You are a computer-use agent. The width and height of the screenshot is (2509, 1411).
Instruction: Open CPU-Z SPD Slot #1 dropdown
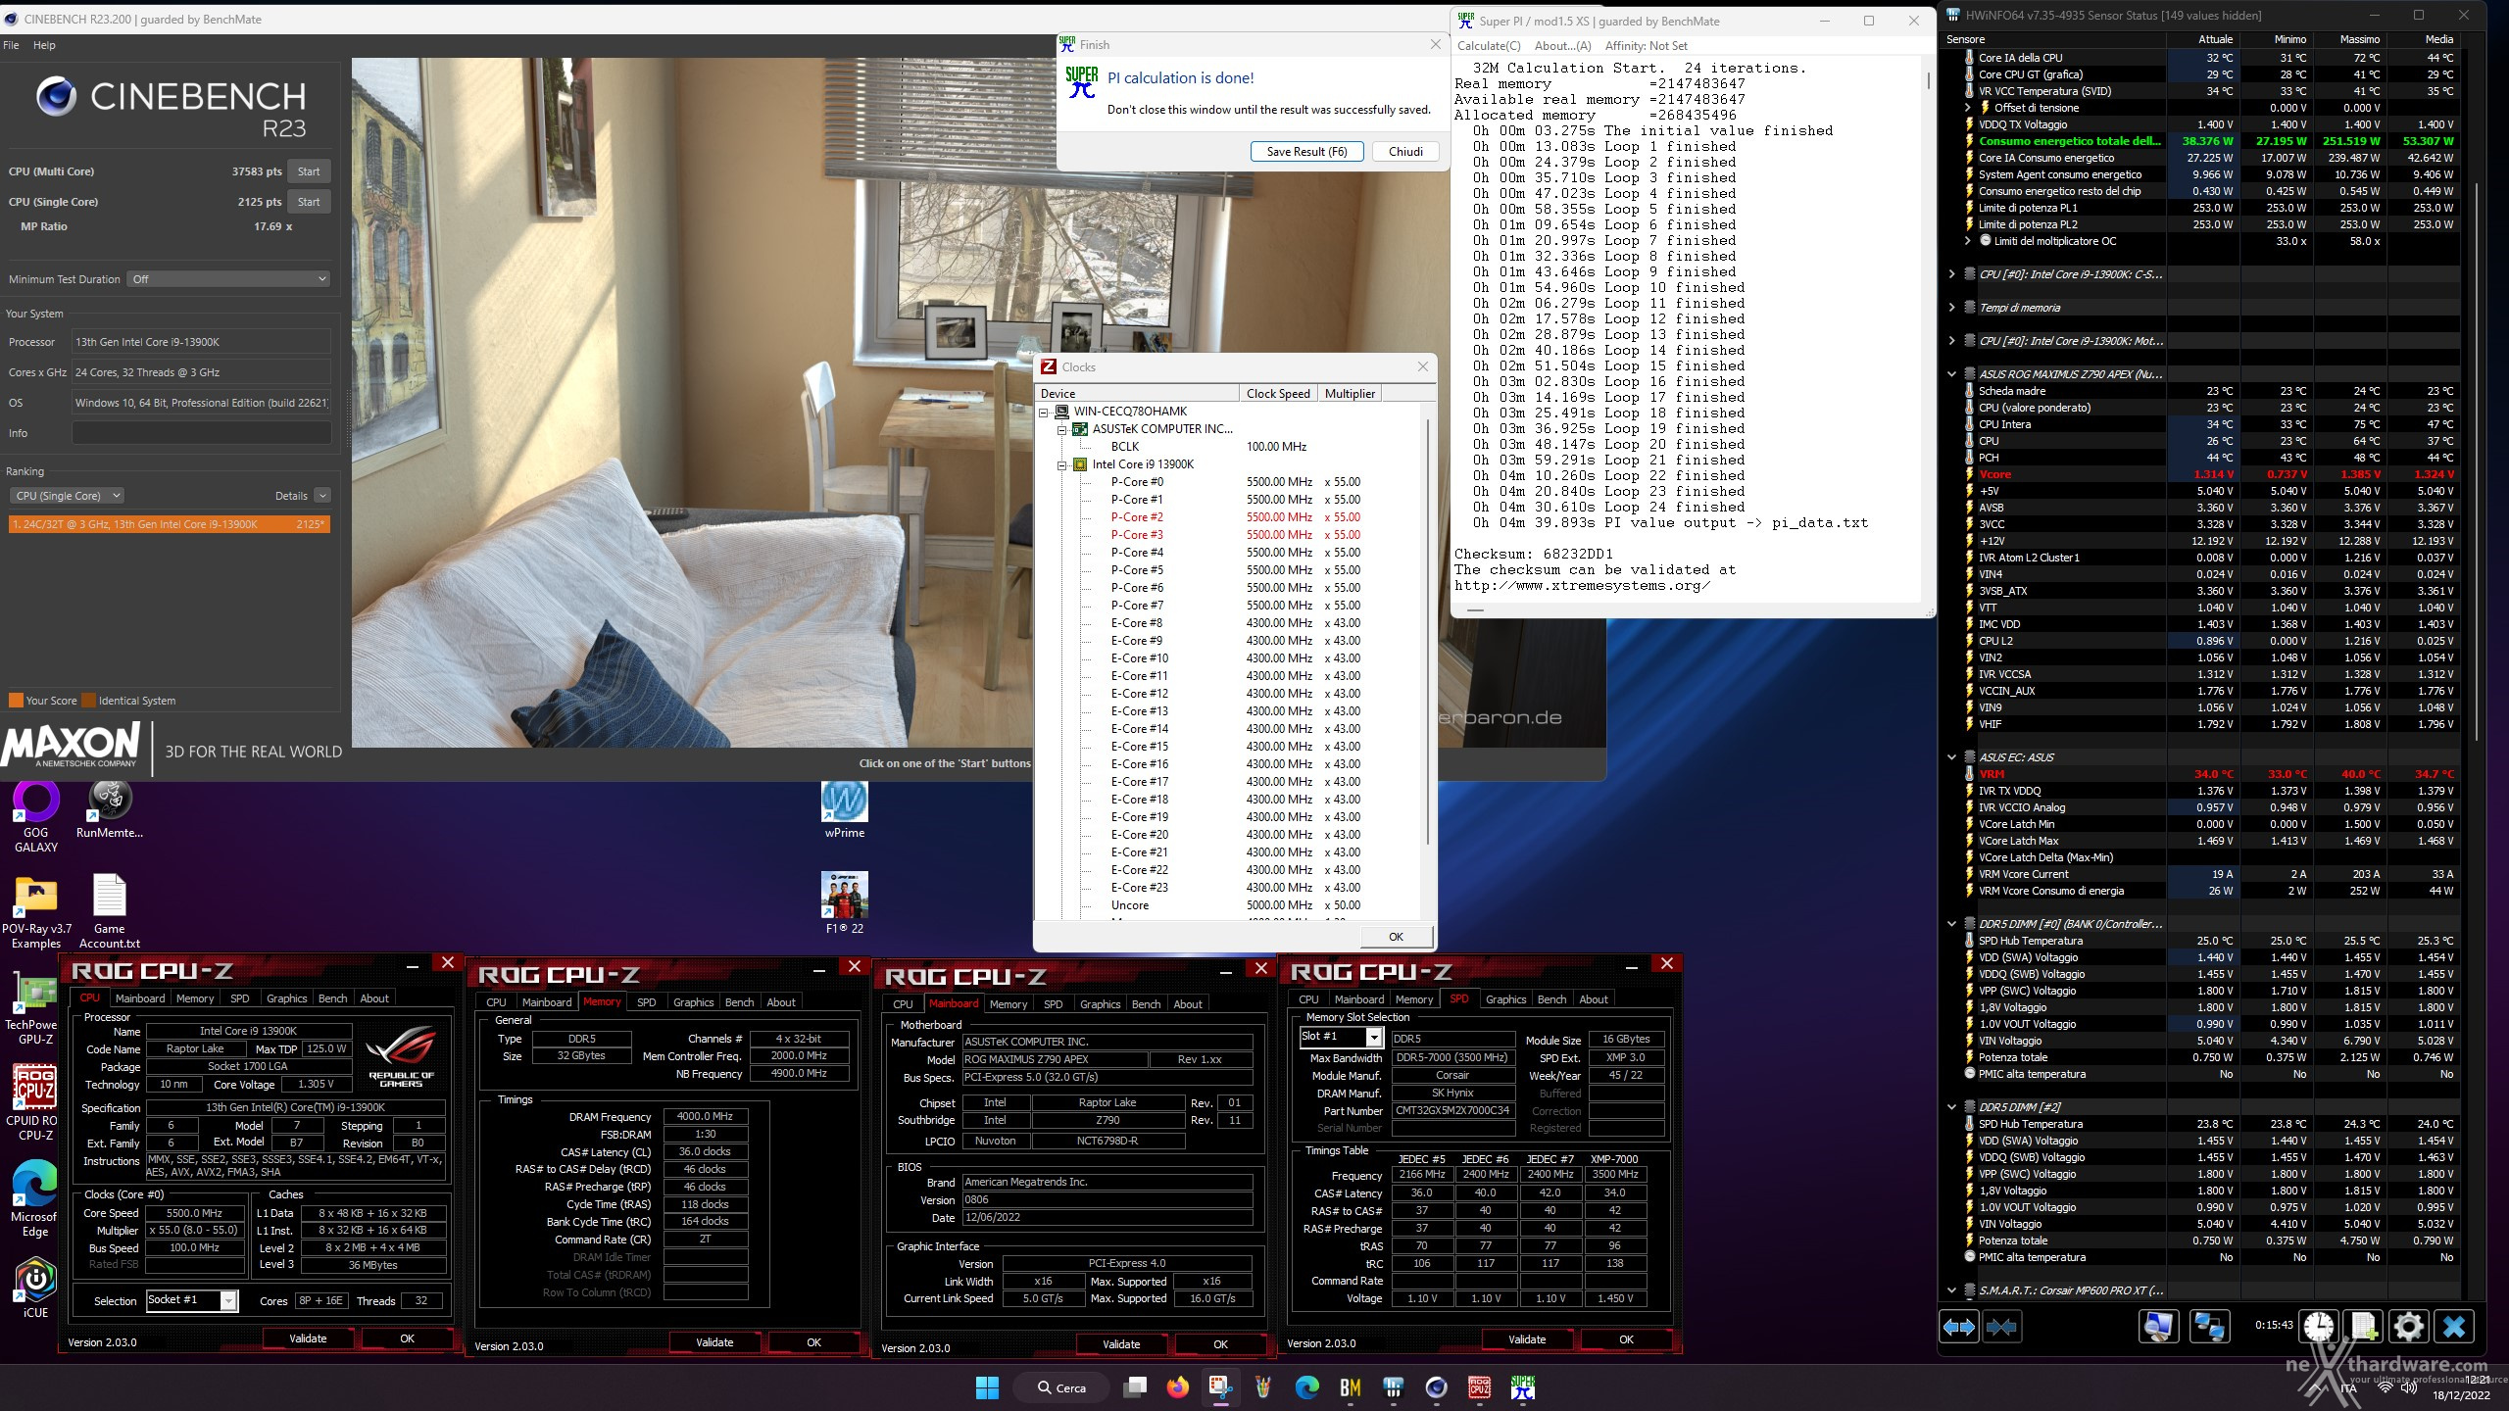[x=1340, y=1037]
